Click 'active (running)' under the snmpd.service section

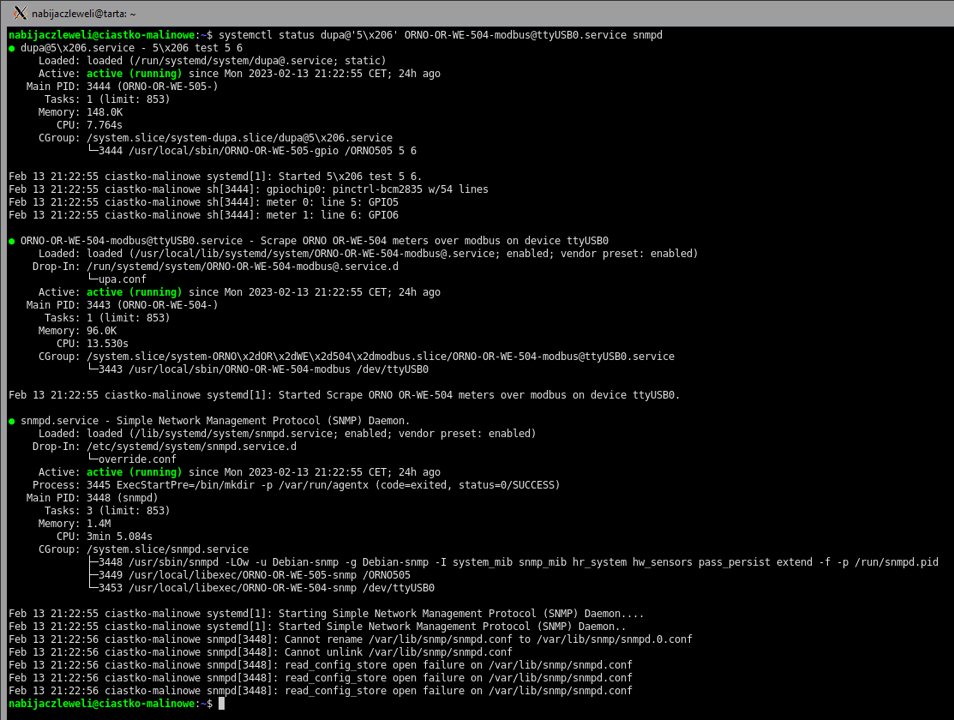(x=135, y=472)
